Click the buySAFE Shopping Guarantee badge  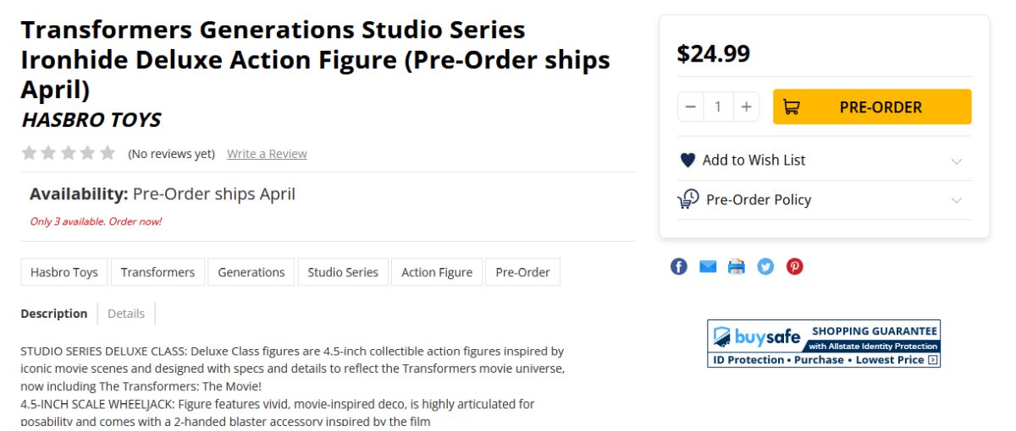point(824,343)
